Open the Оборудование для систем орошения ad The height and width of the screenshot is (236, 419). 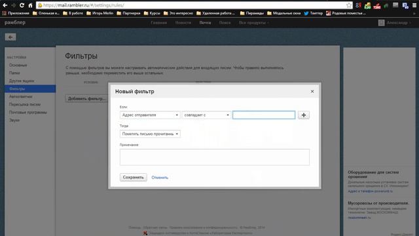tap(373, 174)
